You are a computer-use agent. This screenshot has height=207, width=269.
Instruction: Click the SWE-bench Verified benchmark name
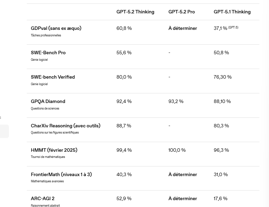(x=53, y=77)
